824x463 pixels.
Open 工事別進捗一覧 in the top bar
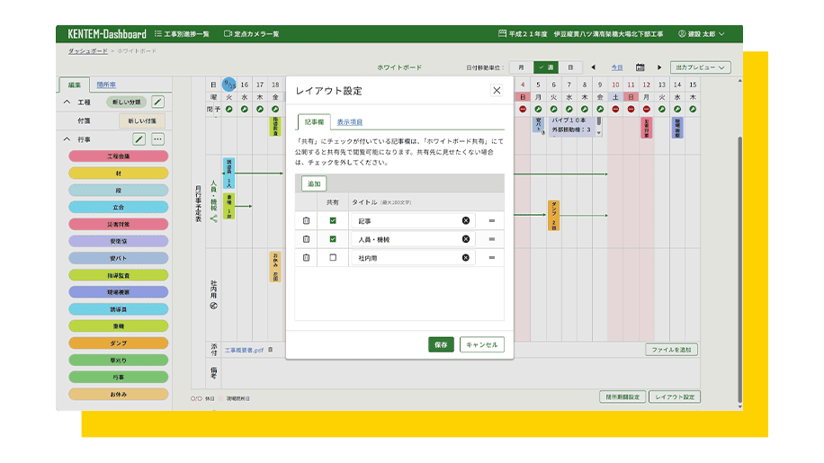coord(182,33)
